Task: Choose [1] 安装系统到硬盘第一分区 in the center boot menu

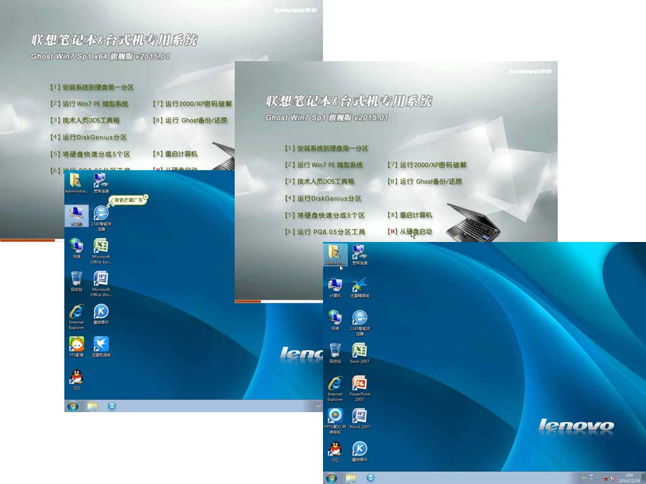Action: (x=326, y=148)
